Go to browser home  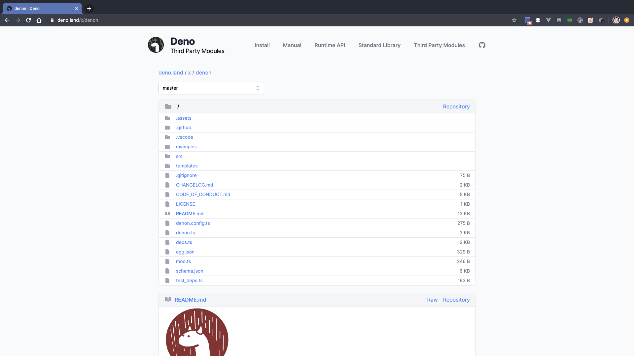click(x=39, y=20)
